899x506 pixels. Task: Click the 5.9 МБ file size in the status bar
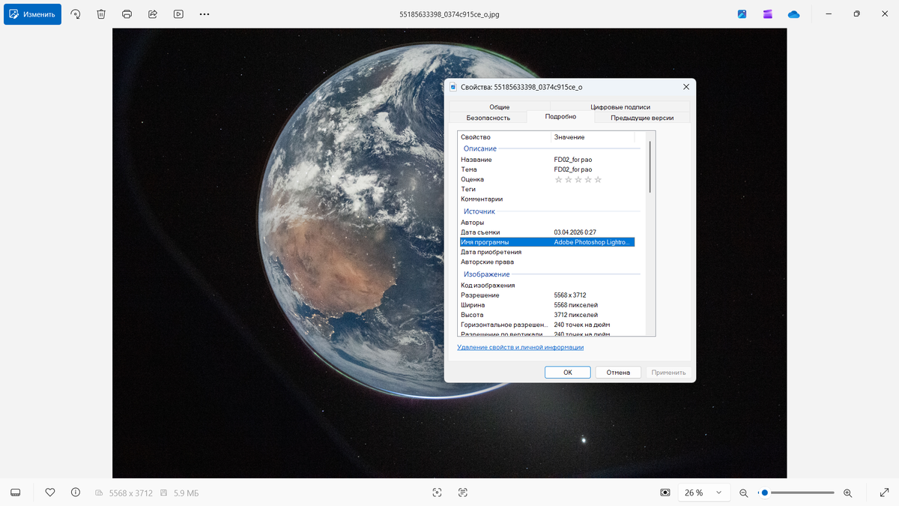tap(187, 493)
